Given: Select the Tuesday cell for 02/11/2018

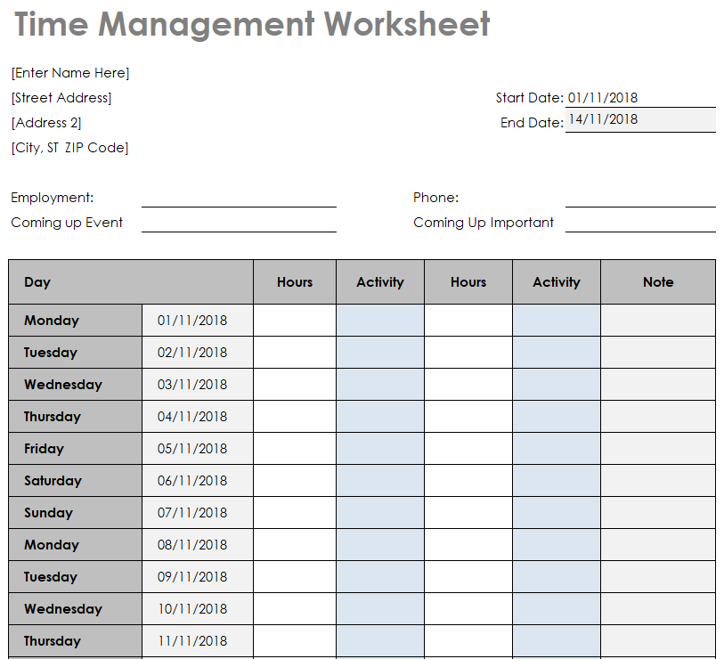Looking at the screenshot, I should click(x=76, y=353).
